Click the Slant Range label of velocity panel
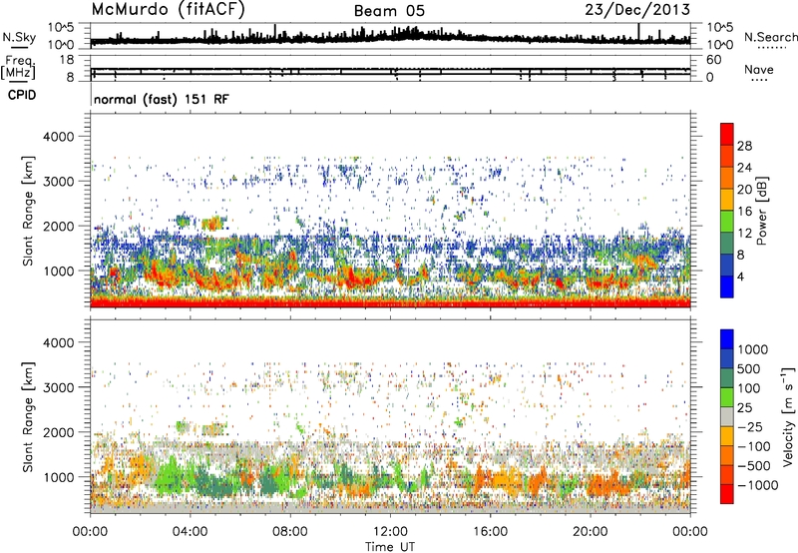 28,417
